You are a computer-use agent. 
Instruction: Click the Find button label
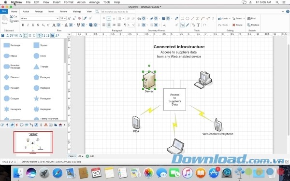253,18
